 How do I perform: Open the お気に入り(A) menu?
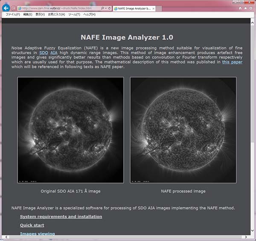(x=56, y=14)
